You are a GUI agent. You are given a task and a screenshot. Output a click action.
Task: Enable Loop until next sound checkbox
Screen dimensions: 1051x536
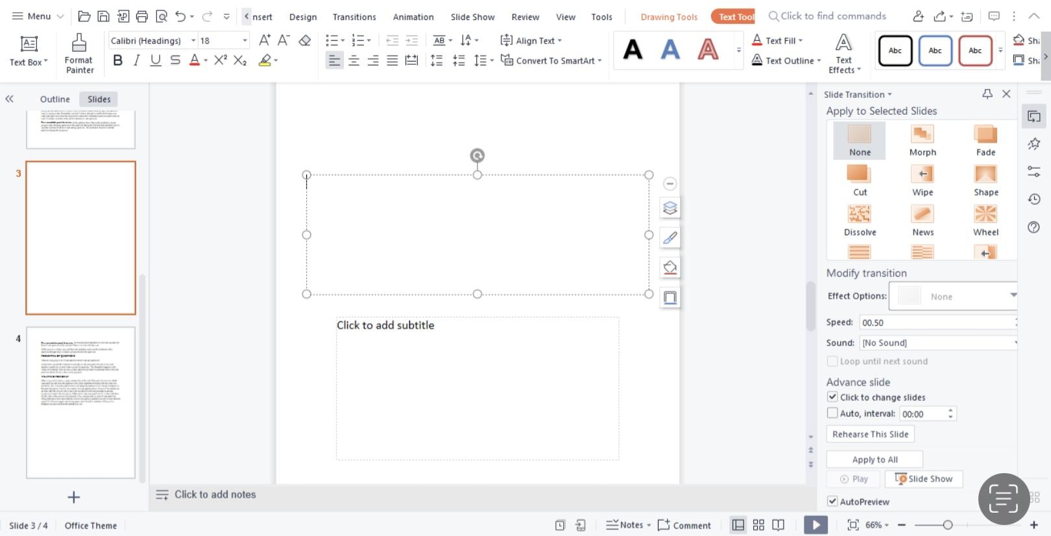832,361
